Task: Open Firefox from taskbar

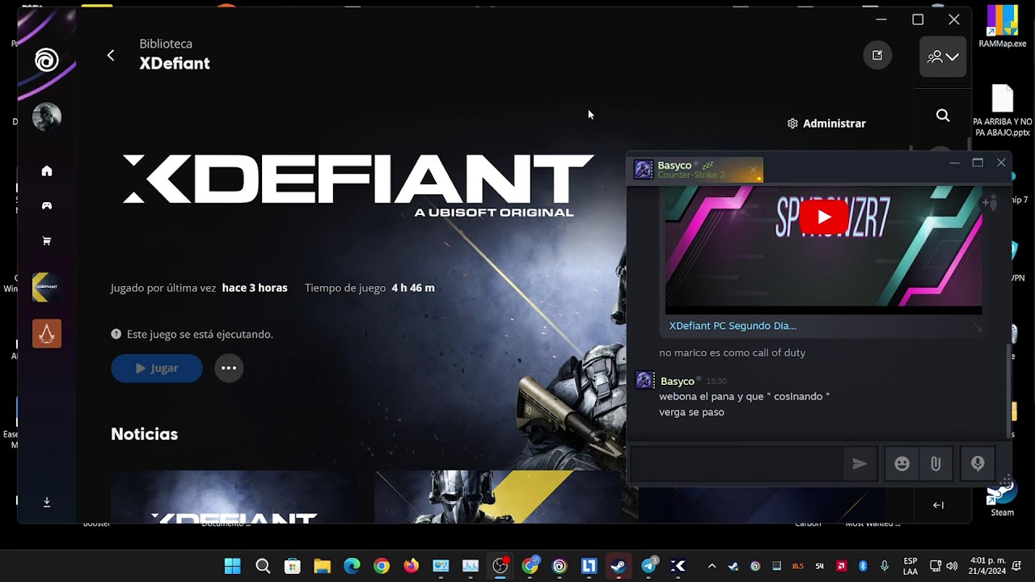Action: pyautogui.click(x=411, y=566)
